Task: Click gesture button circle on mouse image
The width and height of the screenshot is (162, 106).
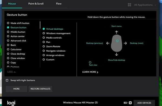Action: [x=117, y=41]
